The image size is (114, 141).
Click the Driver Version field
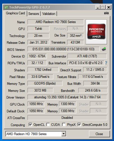coord(67,97)
